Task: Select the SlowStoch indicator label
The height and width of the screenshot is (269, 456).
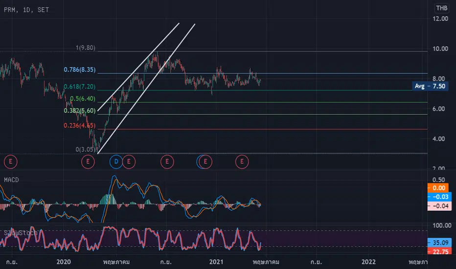Action: pos(21,233)
